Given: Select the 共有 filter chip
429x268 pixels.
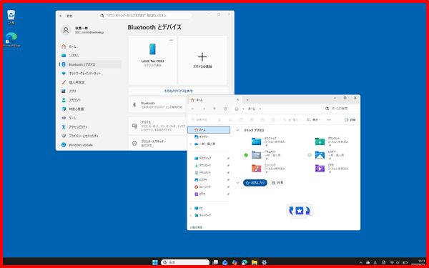Looking at the screenshot, I should click(x=277, y=183).
